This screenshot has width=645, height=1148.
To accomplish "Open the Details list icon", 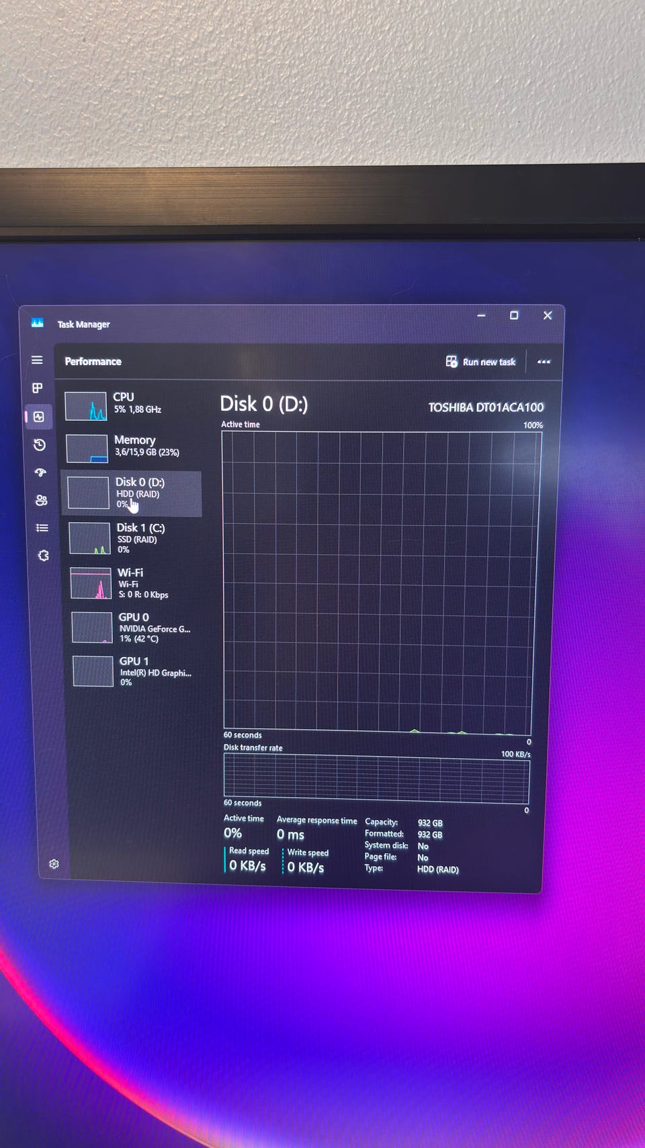I will pos(42,528).
